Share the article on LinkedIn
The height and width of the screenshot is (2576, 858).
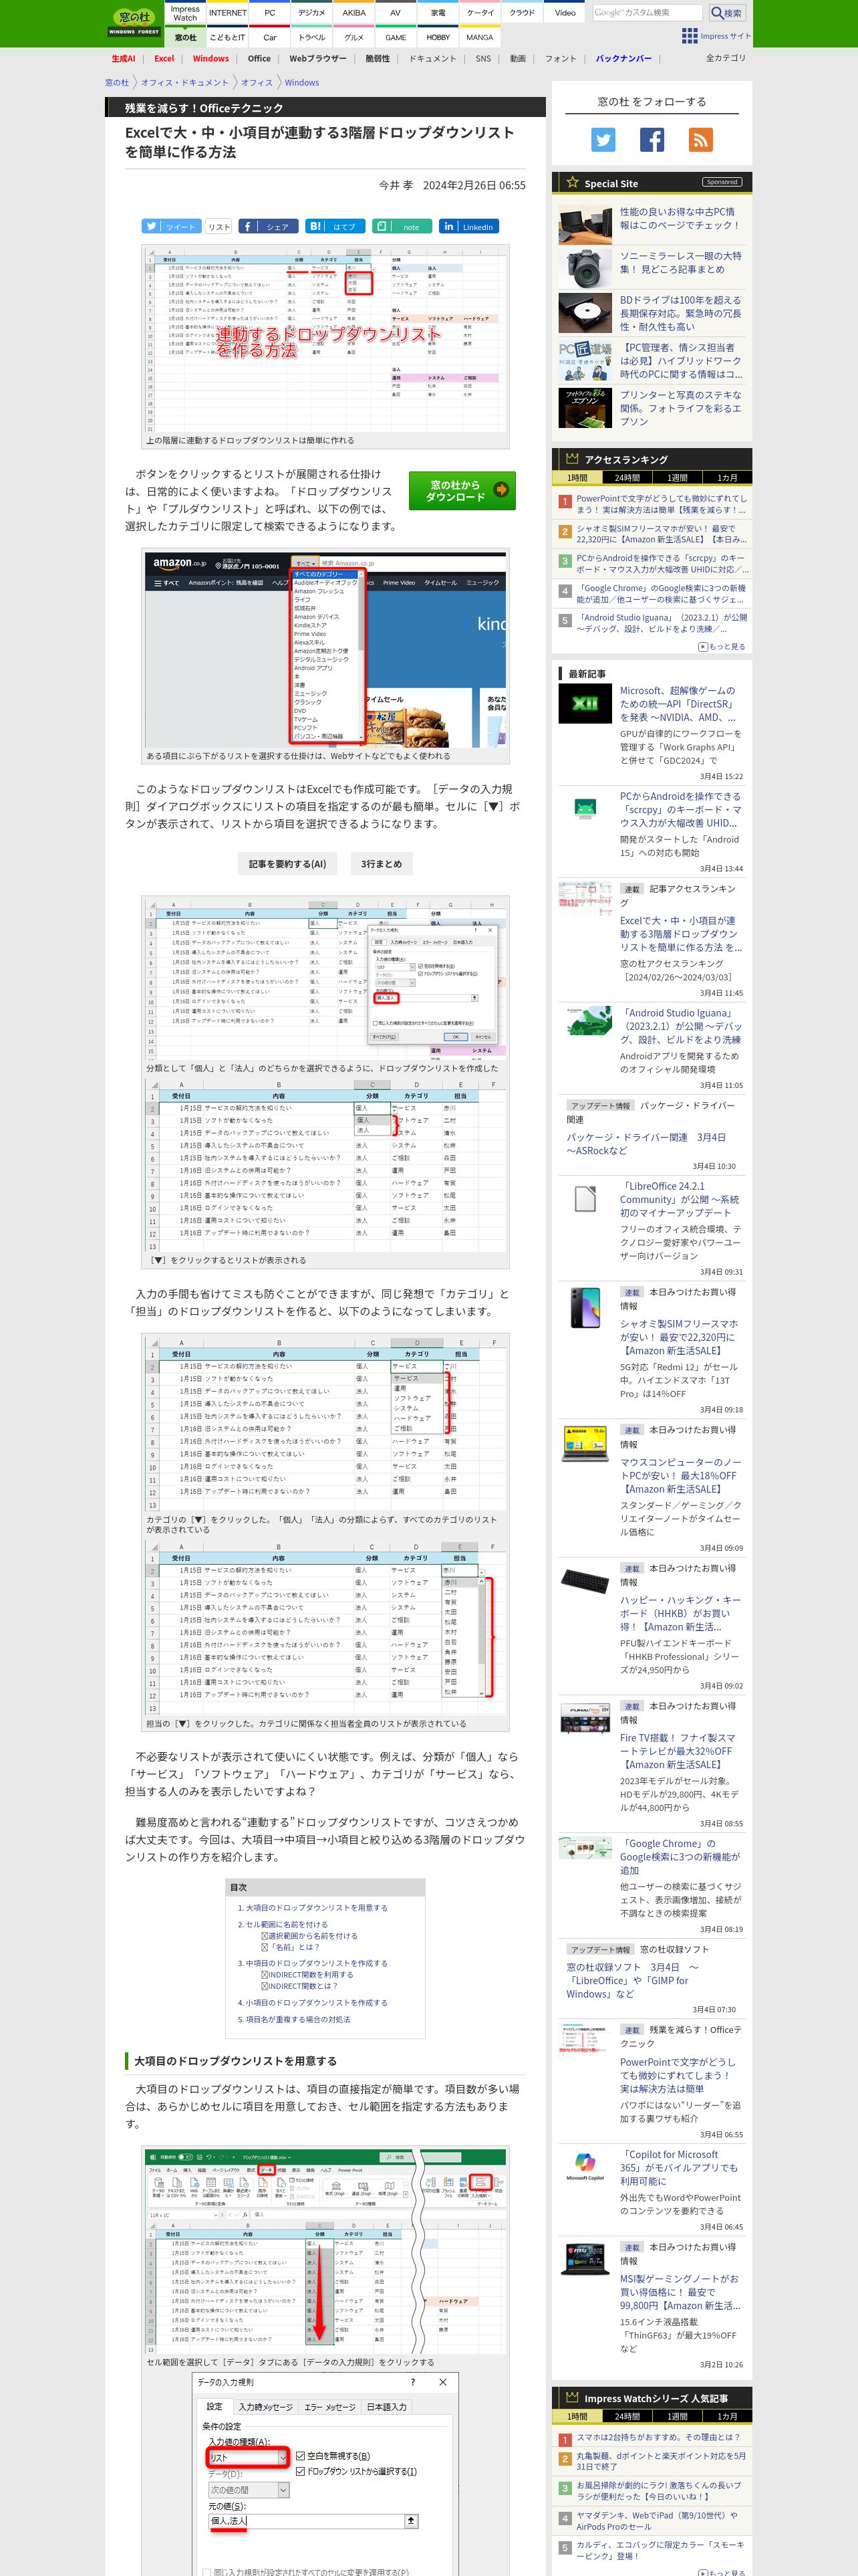(x=468, y=227)
